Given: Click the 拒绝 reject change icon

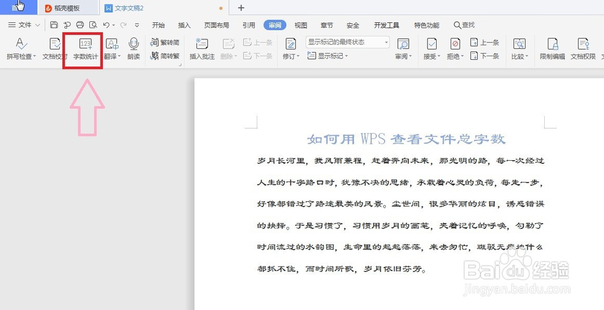Looking at the screenshot, I should coord(455,44).
